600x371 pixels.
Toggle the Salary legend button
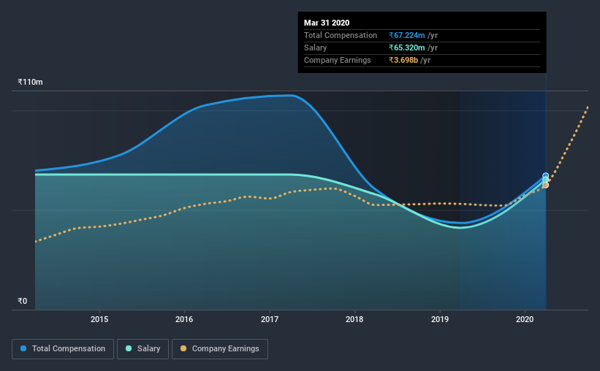(x=143, y=349)
